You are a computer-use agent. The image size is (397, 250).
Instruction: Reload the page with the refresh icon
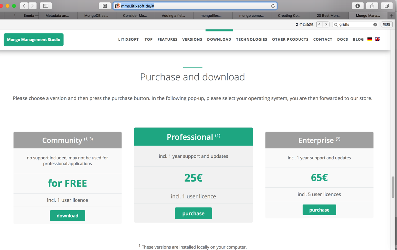pos(273,6)
